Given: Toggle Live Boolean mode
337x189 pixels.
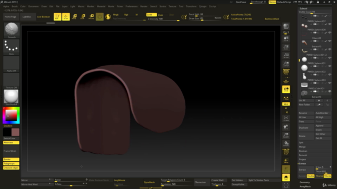Looking at the screenshot, I should 43,17.
